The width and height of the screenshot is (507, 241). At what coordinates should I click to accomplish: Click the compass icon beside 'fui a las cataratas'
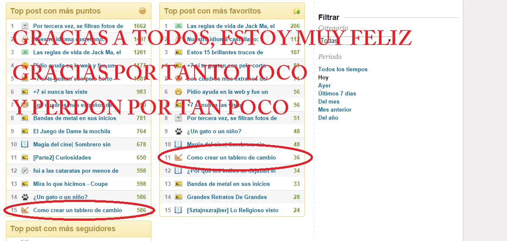point(25,171)
